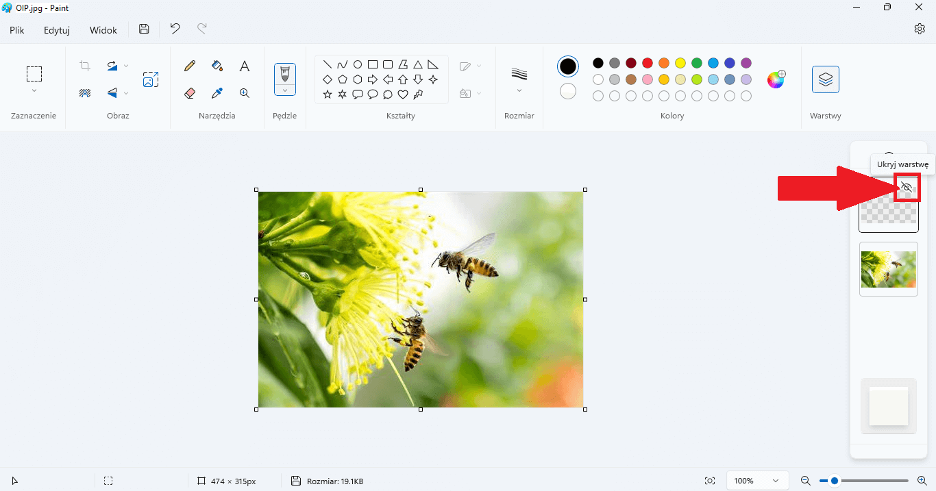Select the black primary color circle

coord(568,66)
